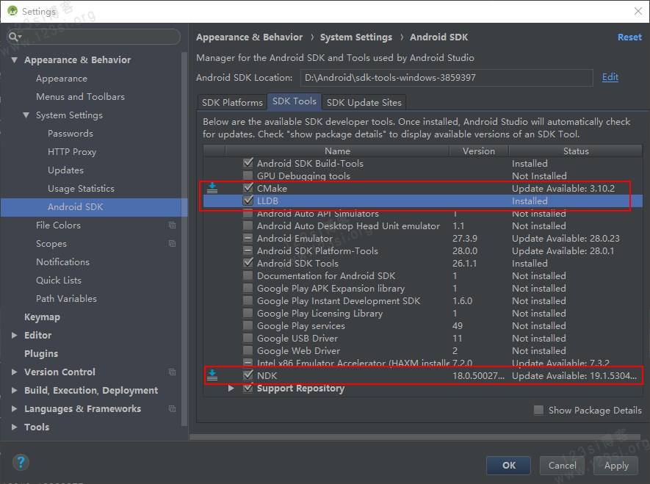This screenshot has width=650, height=484.
Task: Click the copy icon next to File Colors
Action: [x=172, y=225]
